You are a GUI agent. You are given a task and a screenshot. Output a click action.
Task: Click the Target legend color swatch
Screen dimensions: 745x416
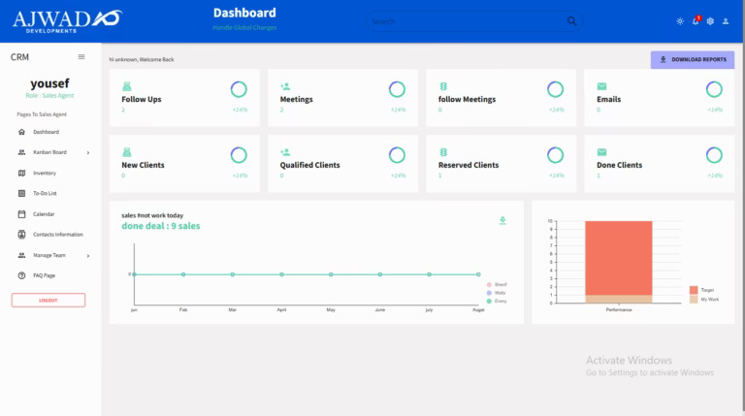click(694, 290)
